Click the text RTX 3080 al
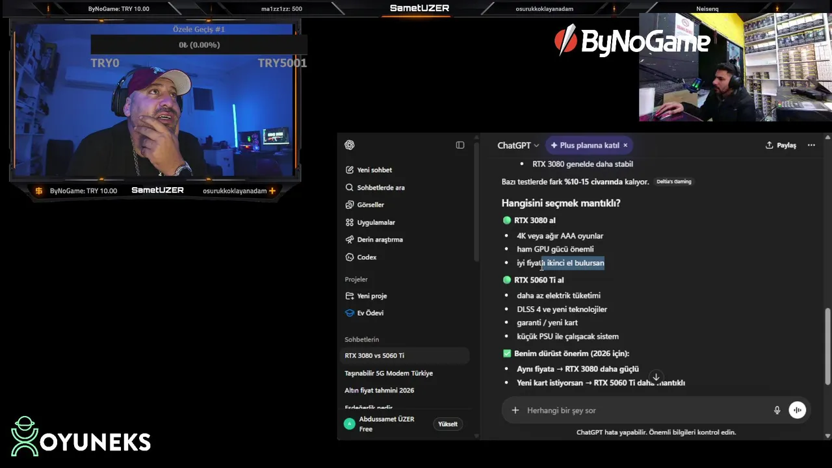 click(x=534, y=220)
